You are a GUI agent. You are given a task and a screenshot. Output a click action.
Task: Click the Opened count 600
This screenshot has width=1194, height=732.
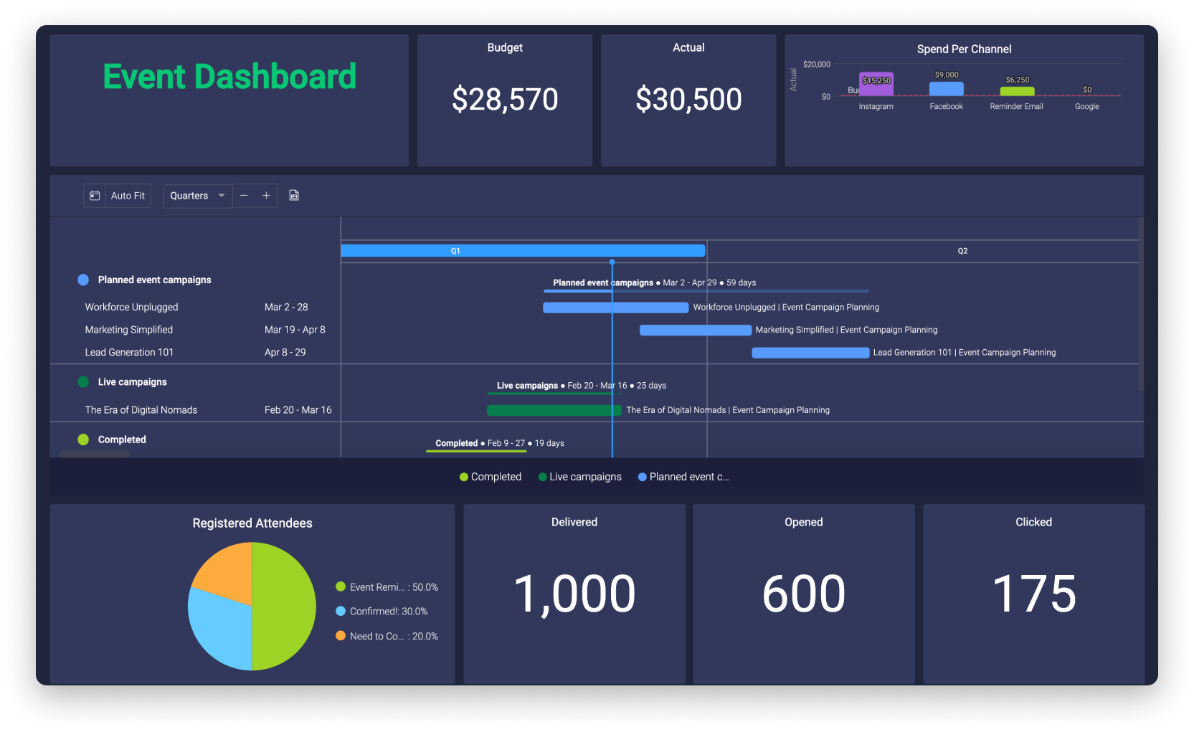pos(804,594)
